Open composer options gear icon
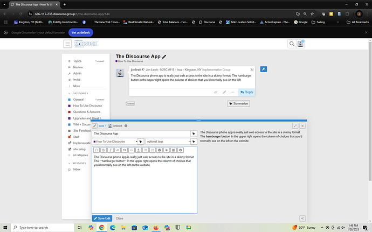 coord(181,150)
